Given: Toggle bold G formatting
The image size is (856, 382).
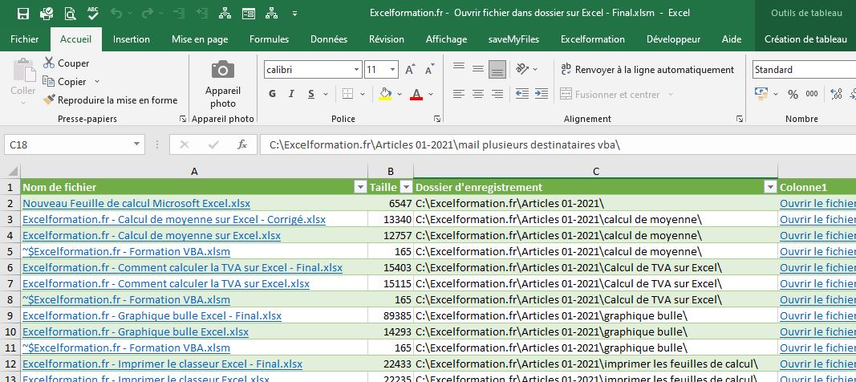Looking at the screenshot, I should (272, 94).
